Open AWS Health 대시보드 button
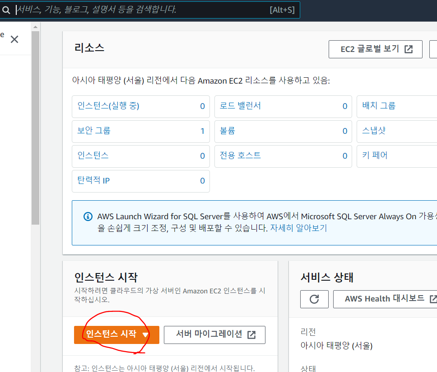This screenshot has height=372, width=437. [x=385, y=299]
